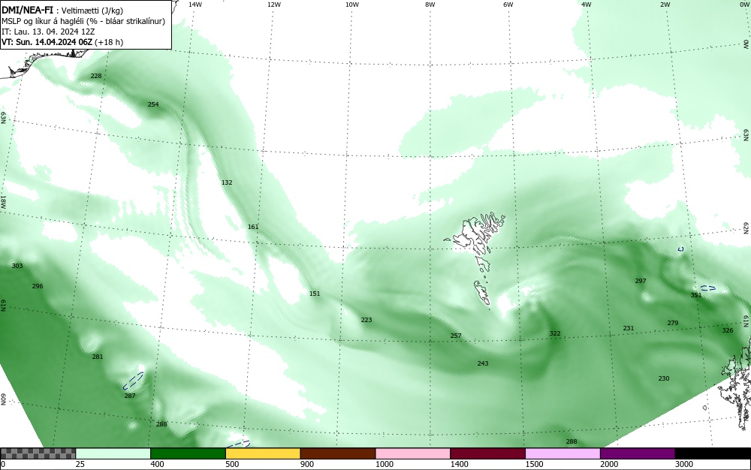Click the map value '297'
Viewport: 751px width, 470px height.
641,281
